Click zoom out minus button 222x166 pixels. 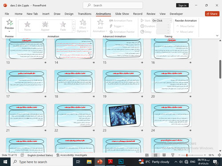coord(179,155)
